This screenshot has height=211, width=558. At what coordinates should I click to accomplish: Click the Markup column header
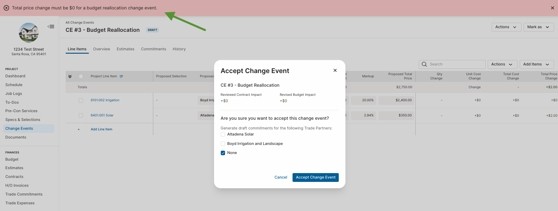click(368, 76)
